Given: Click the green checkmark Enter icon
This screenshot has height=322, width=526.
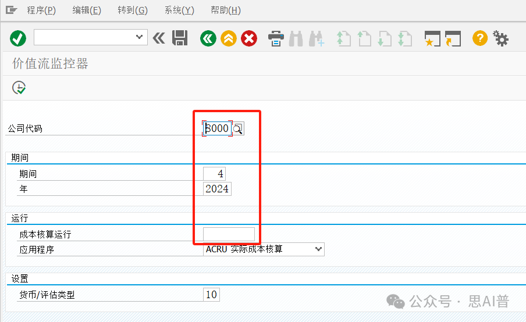Looking at the screenshot, I should click(18, 38).
